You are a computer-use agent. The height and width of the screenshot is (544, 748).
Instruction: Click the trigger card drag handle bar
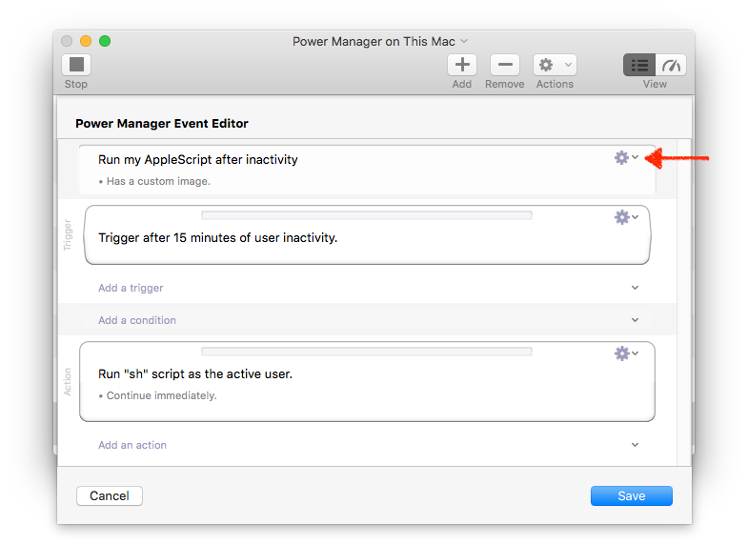(x=366, y=215)
